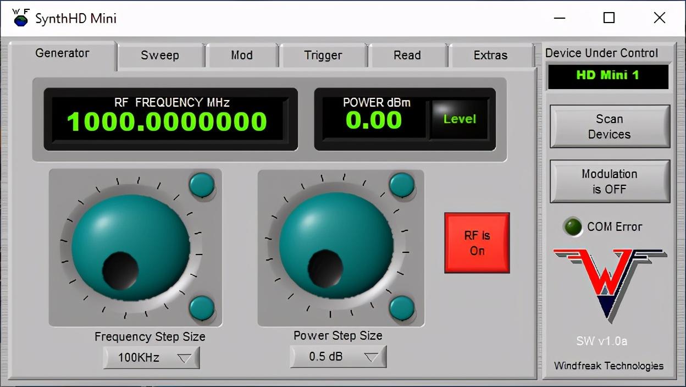This screenshot has height=387, width=686.
Task: Open the Power Step Size dropdown
Action: click(x=338, y=357)
